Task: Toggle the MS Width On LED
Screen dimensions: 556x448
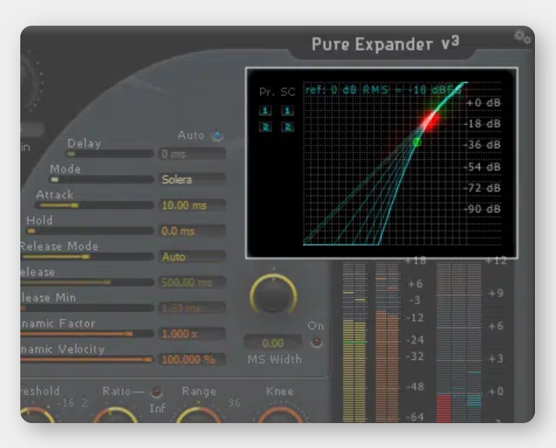Action: point(317,342)
